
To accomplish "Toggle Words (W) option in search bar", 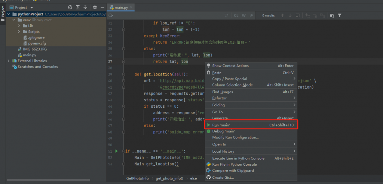I will point(243,16).
